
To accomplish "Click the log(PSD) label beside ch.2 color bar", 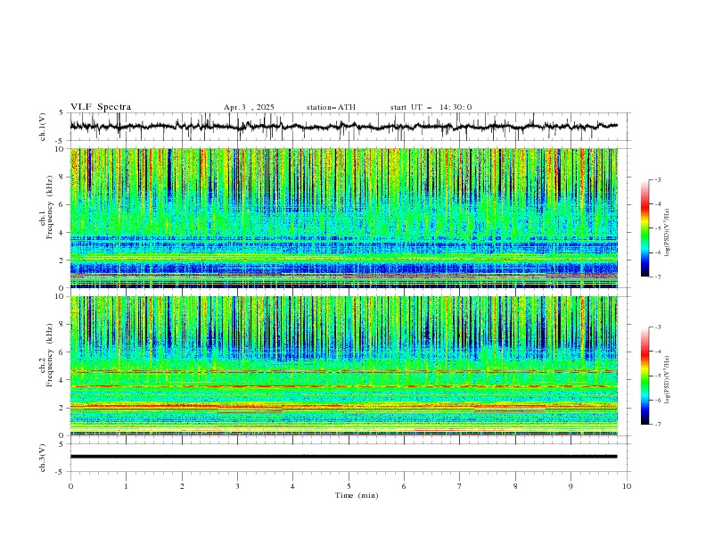I will [x=667, y=380].
